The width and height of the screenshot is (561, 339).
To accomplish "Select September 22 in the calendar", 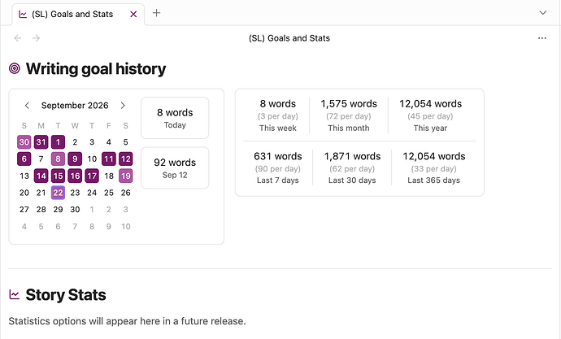I will tap(58, 193).
